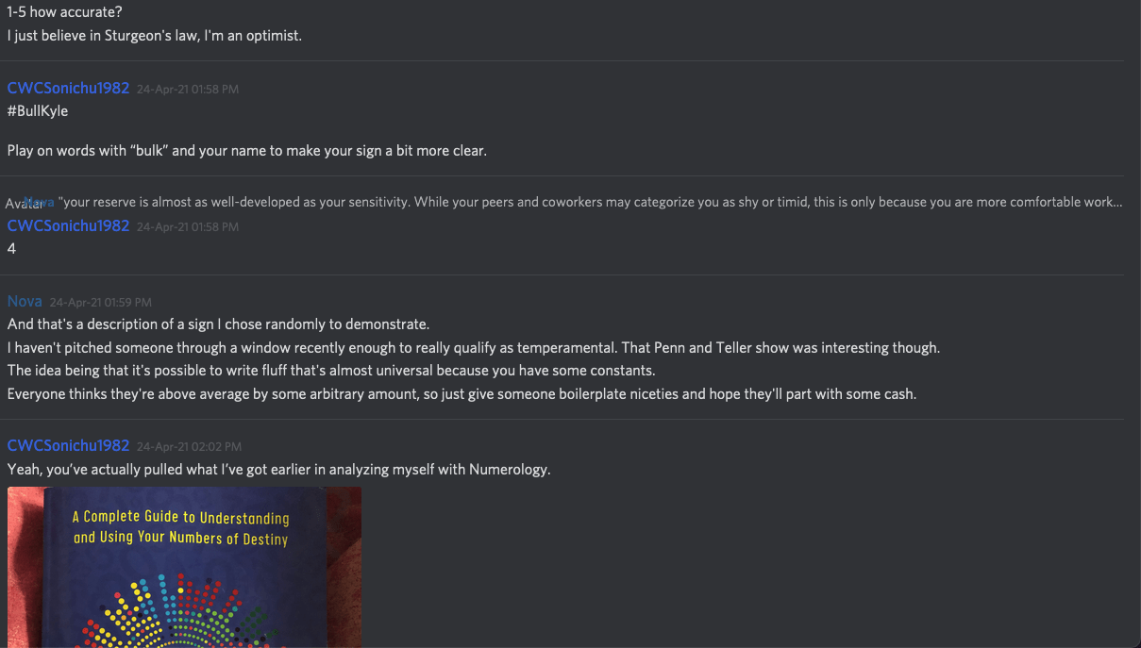Click the "1-5 how accurate?" message
The image size is (1141, 648).
64,12
